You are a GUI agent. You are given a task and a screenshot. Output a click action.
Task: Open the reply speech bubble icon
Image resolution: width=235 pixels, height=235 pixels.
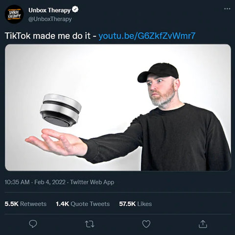[33, 224]
